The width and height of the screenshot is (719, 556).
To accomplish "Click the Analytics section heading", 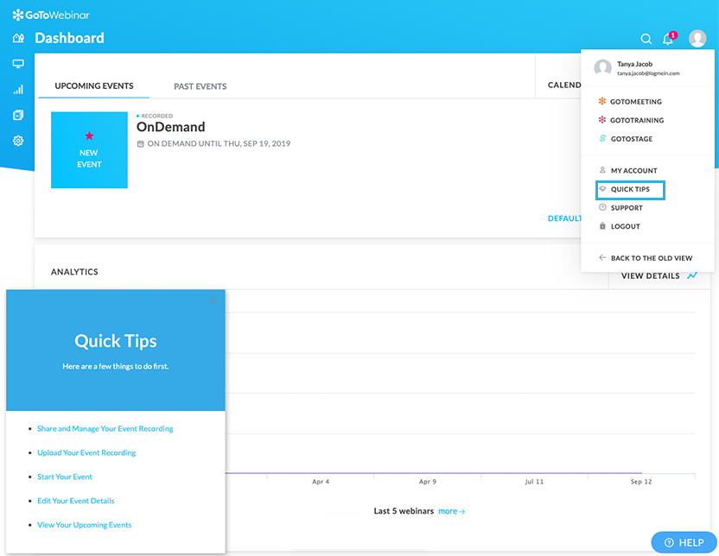I will 74,272.
